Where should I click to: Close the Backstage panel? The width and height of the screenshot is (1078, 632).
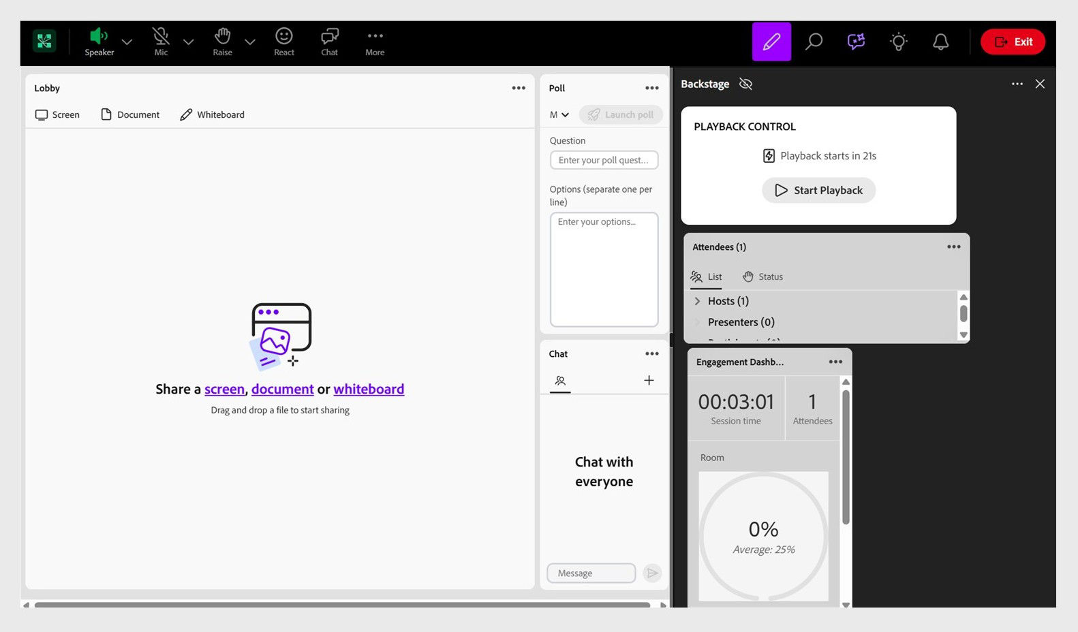click(1040, 84)
